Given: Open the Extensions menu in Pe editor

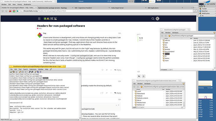Looking at the screenshot, I should (33, 69).
